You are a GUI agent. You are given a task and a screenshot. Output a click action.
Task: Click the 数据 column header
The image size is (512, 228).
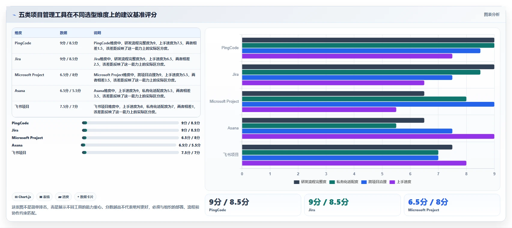tap(63, 33)
